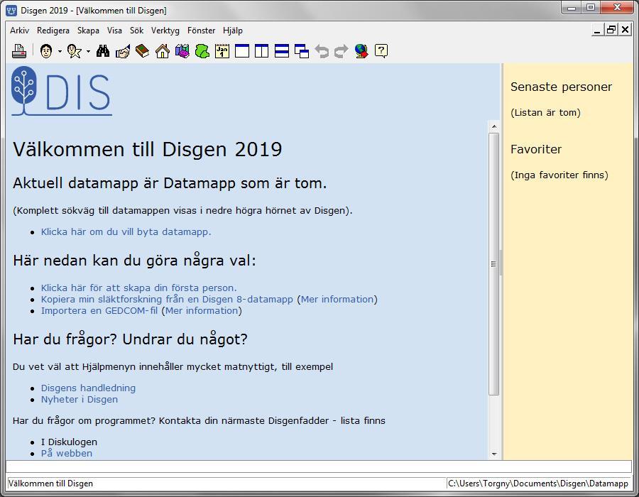Click the empty input bar above status bar
This screenshot has width=639, height=497.
[319, 467]
